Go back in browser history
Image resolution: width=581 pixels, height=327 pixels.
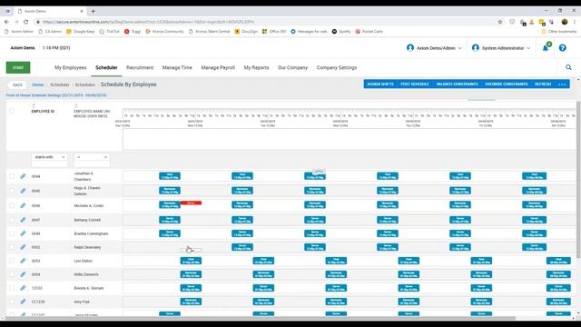tap(6, 22)
